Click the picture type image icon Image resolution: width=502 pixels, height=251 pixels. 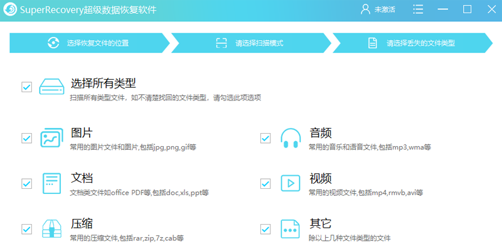click(51, 138)
